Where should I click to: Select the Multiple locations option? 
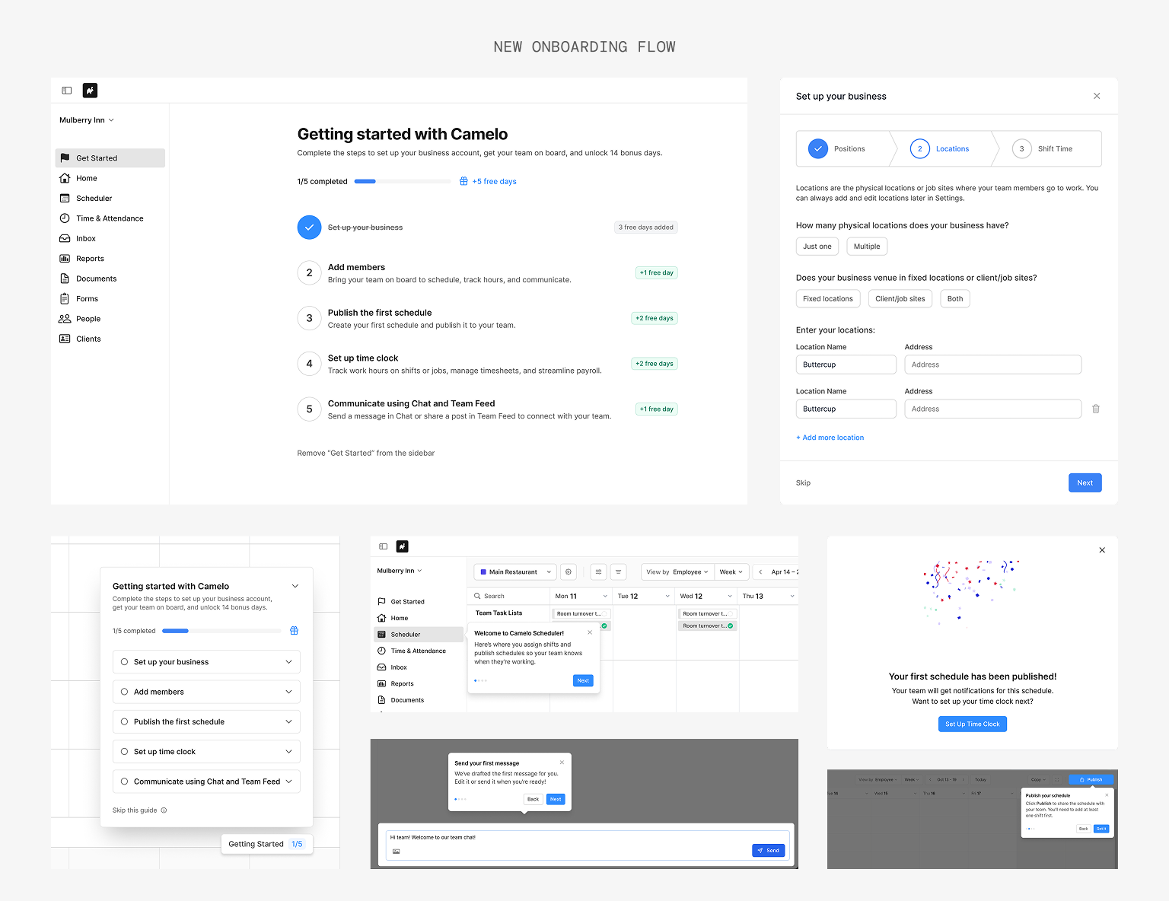coord(867,247)
